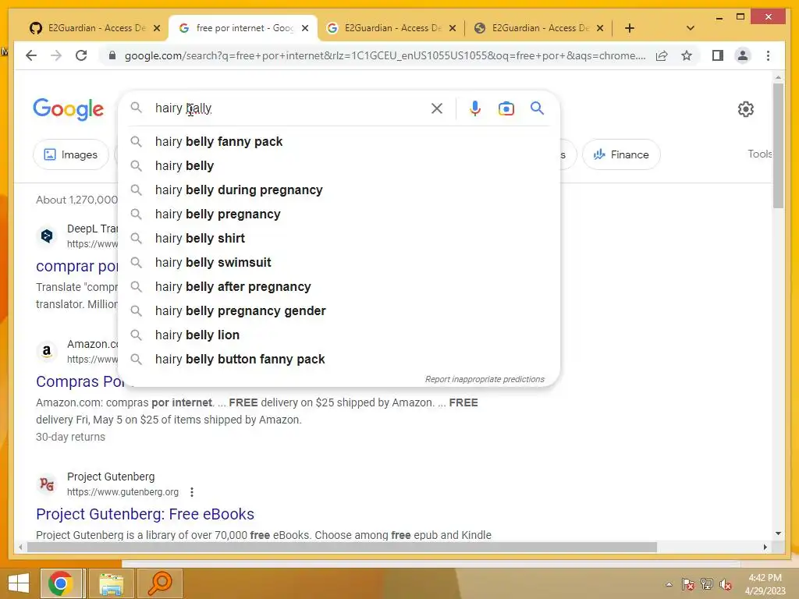Viewport: 799px width, 599px height.
Task: Click the address bar URL
Action: coord(385,55)
